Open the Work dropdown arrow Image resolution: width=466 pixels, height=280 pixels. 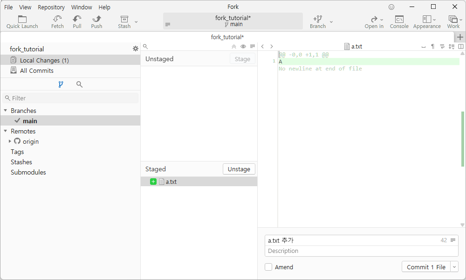tap(461, 20)
